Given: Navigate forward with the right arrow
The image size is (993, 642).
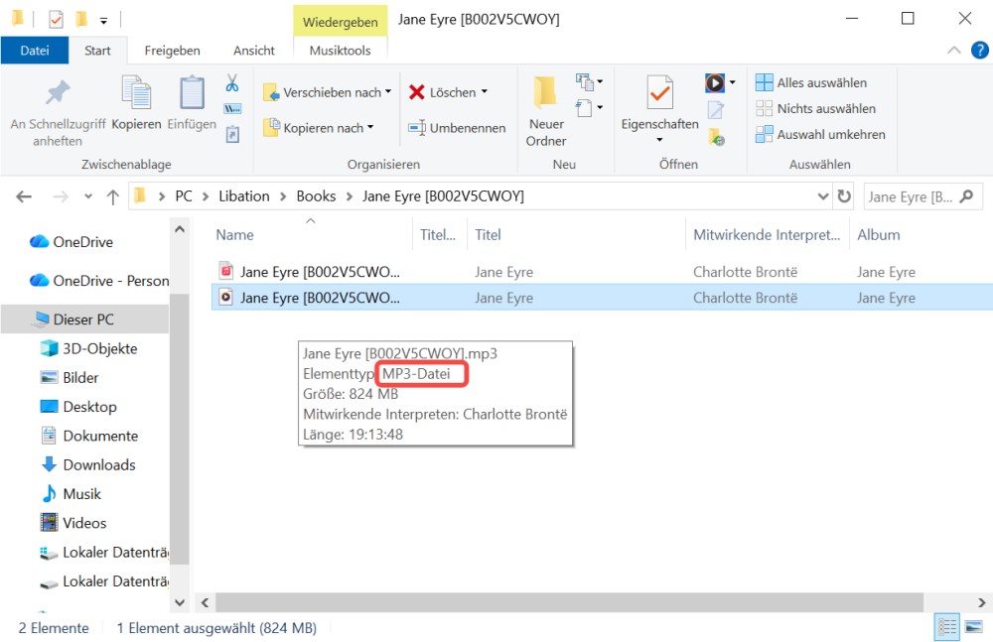Looking at the screenshot, I should click(x=61, y=196).
